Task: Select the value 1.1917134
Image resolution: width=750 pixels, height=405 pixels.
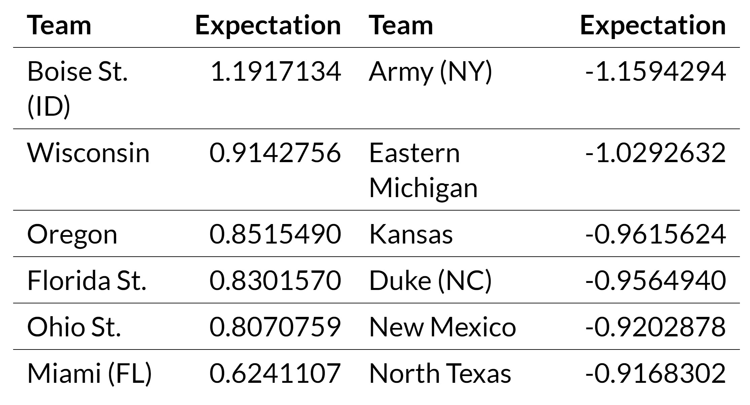Action: point(275,72)
